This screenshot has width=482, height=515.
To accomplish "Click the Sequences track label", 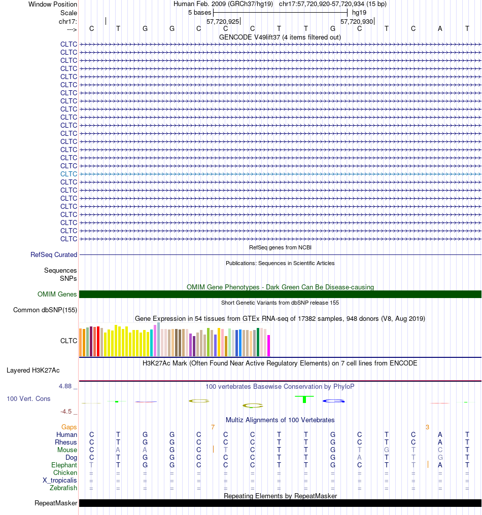I will point(60,270).
